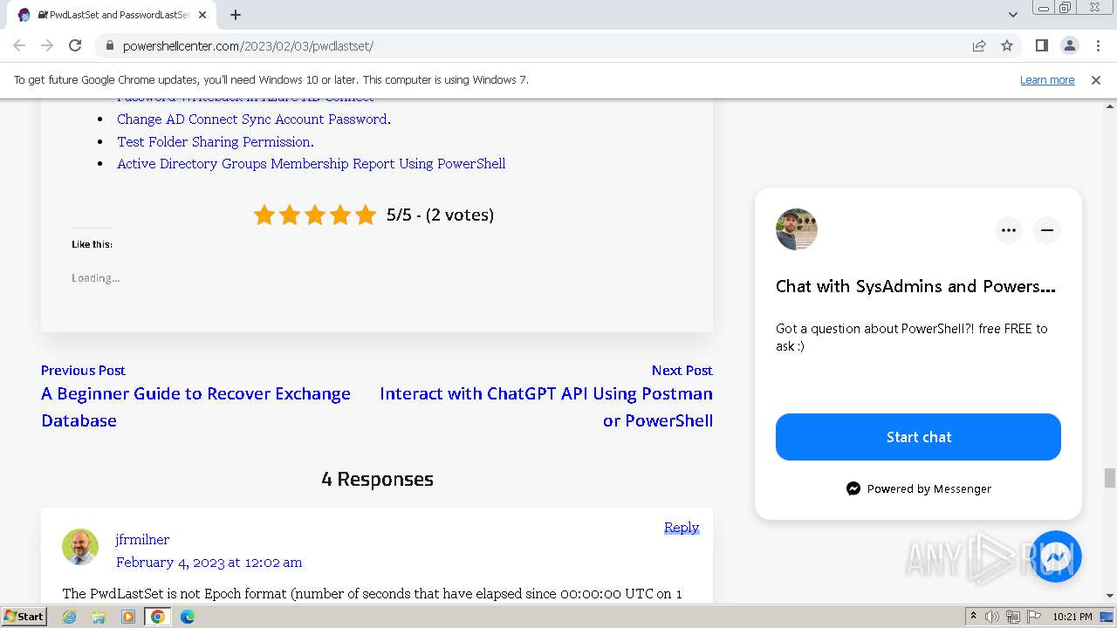Viewport: 1117px width, 628px height.
Task: Rate the post with the fifth star
Action: (x=366, y=215)
